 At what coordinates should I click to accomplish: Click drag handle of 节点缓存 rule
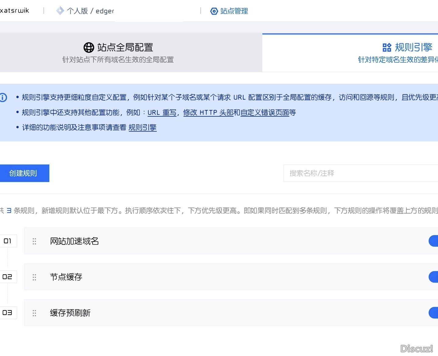(34, 277)
